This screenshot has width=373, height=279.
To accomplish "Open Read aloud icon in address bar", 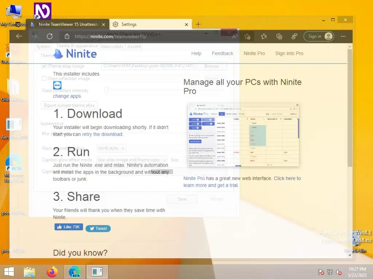I will pos(235,36).
